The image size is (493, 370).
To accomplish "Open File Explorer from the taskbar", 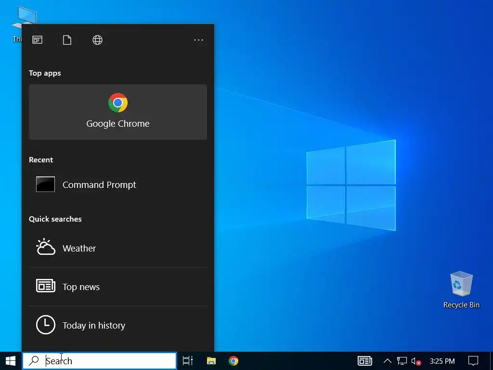I will [x=211, y=361].
